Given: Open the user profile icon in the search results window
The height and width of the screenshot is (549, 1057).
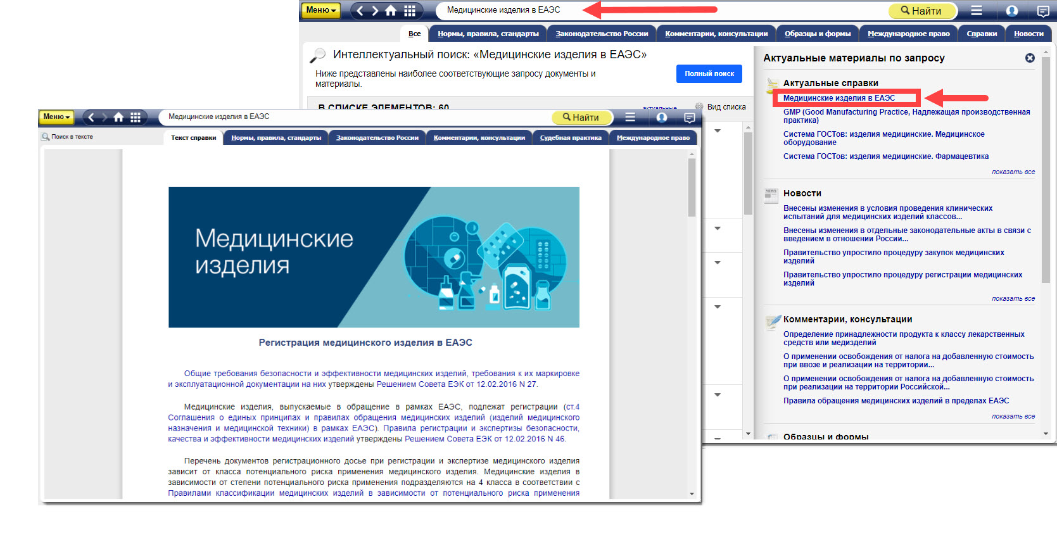Looking at the screenshot, I should (x=1012, y=11).
